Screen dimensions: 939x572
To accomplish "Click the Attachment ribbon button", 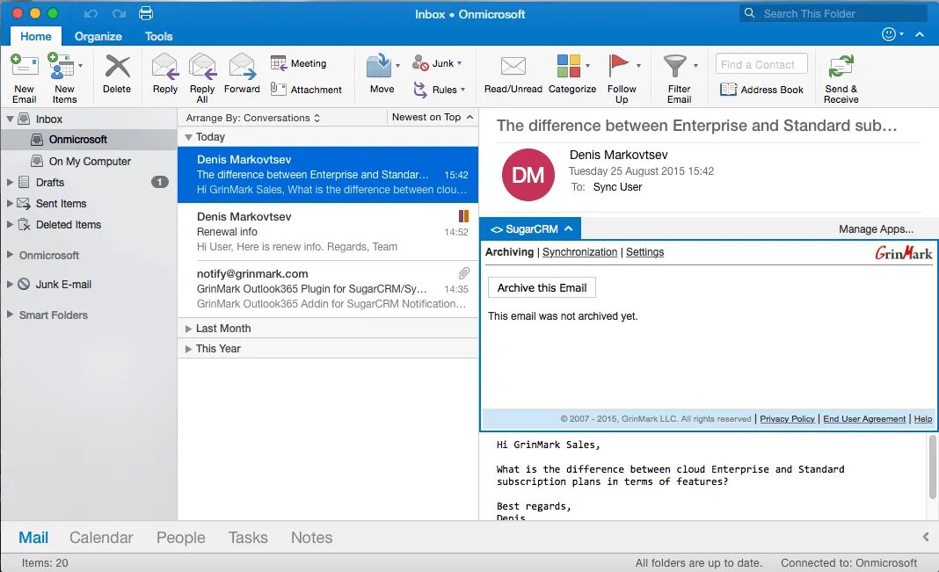I will 306,89.
